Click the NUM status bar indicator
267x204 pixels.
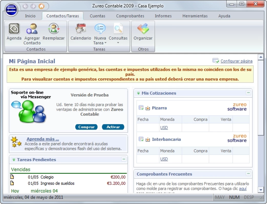pos(234,197)
